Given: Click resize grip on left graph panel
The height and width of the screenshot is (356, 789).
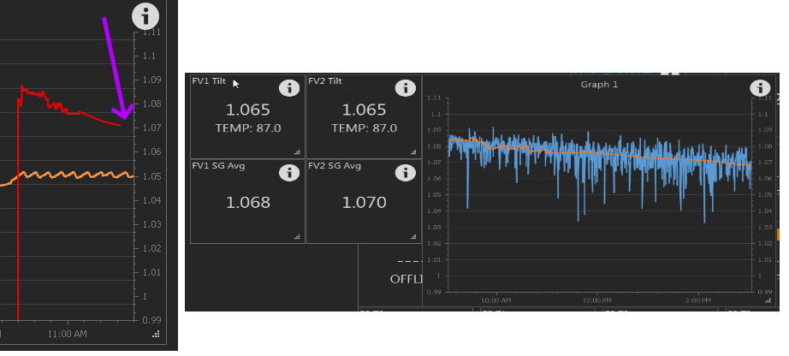Looking at the screenshot, I should (x=156, y=334).
